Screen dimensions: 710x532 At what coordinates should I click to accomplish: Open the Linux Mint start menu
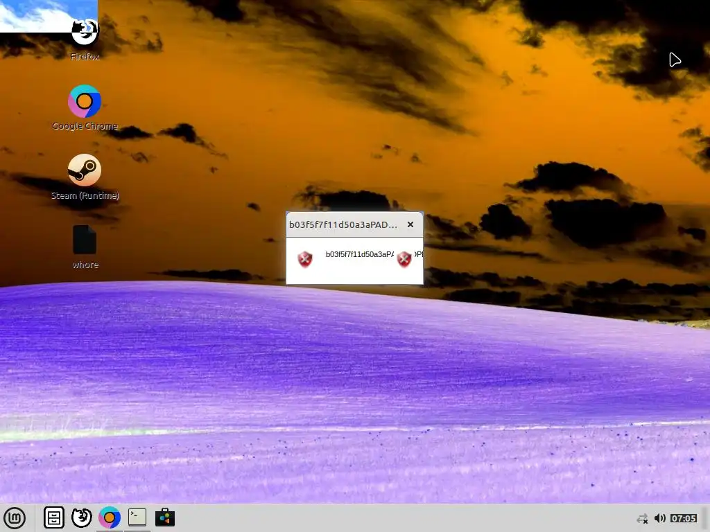15,518
